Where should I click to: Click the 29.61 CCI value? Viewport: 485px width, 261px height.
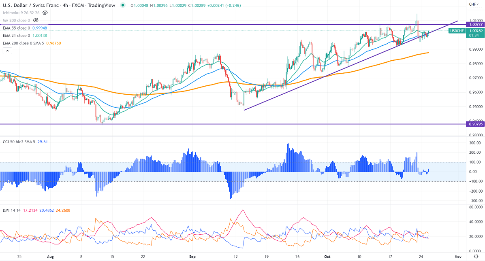pos(43,142)
